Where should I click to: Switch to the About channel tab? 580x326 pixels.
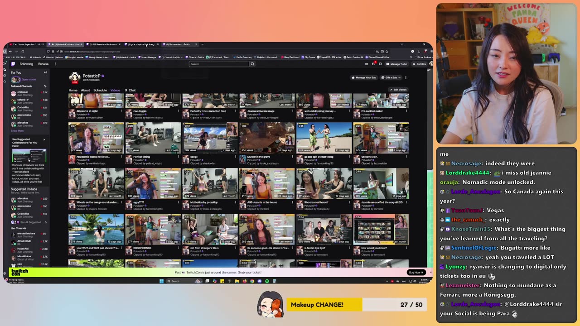85,90
